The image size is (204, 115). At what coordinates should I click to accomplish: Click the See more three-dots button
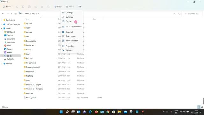tap(80, 7)
